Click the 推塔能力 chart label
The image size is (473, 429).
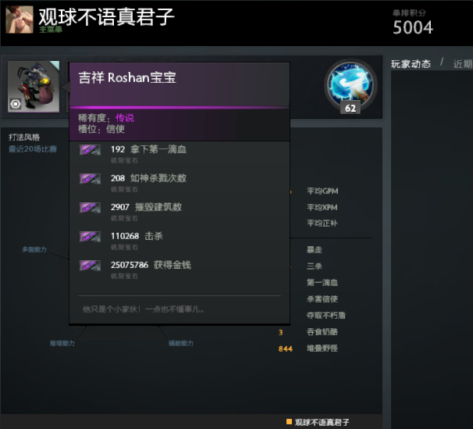[62, 343]
